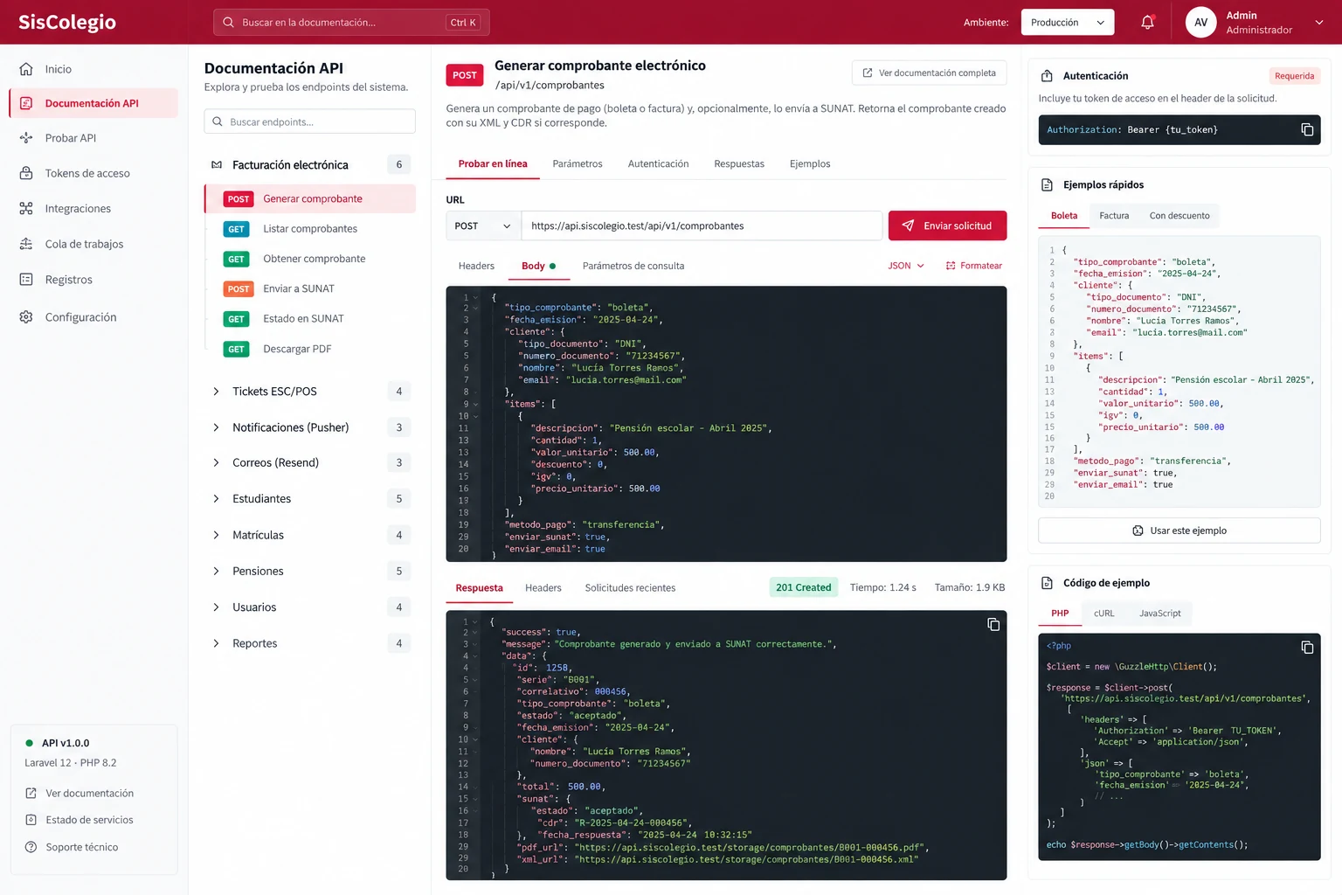The image size is (1342, 895).
Task: Click the search magnifier in top bar
Action: point(228,23)
